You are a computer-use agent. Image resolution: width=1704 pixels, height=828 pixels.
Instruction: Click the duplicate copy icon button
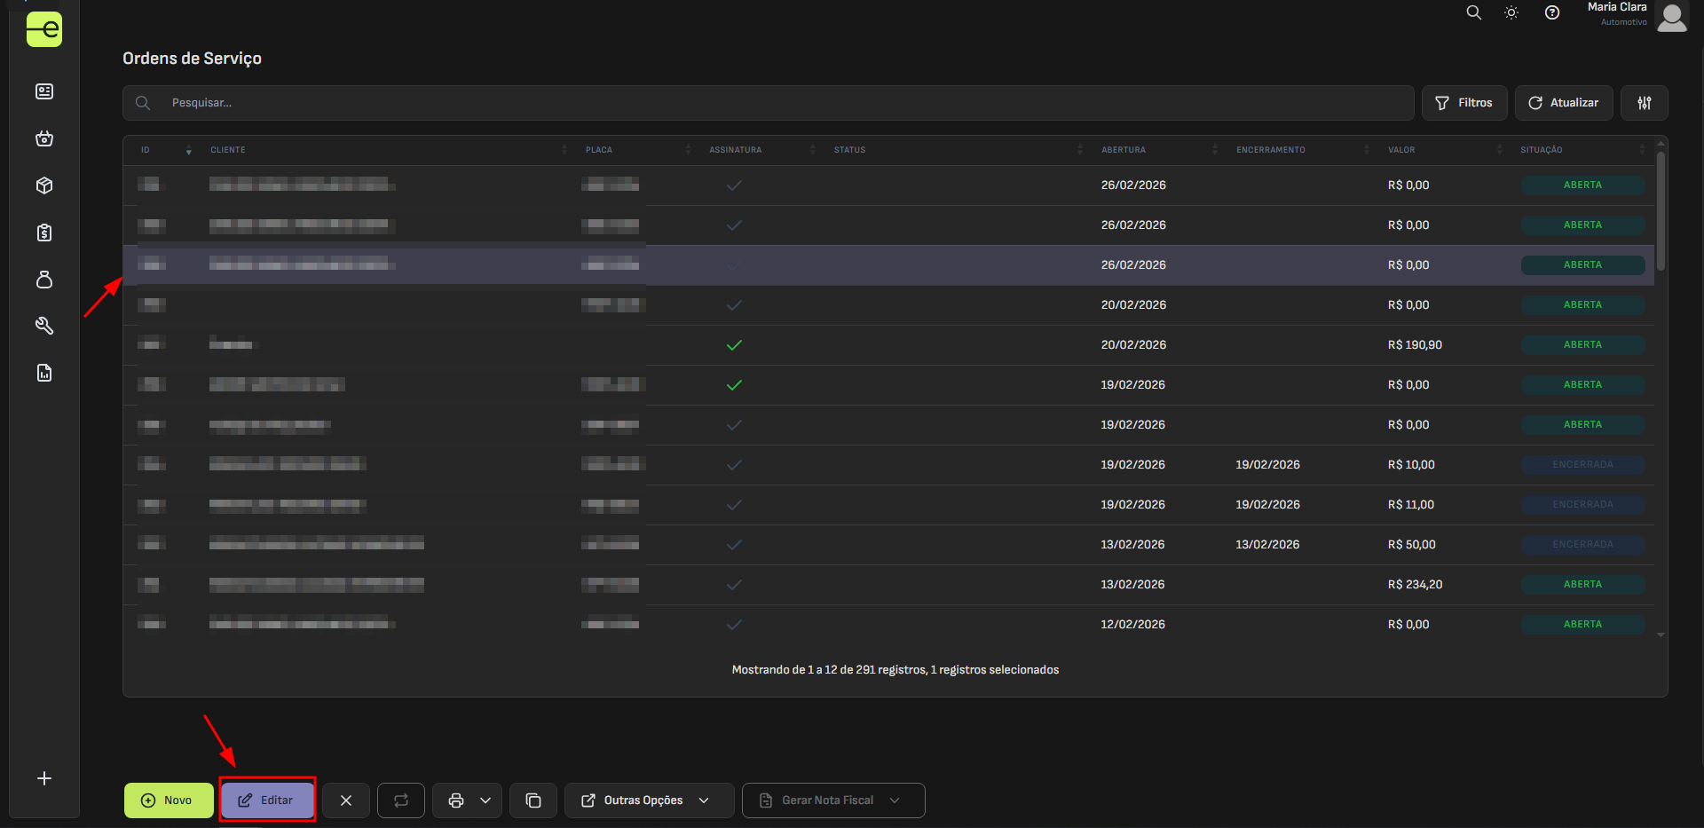tap(533, 800)
